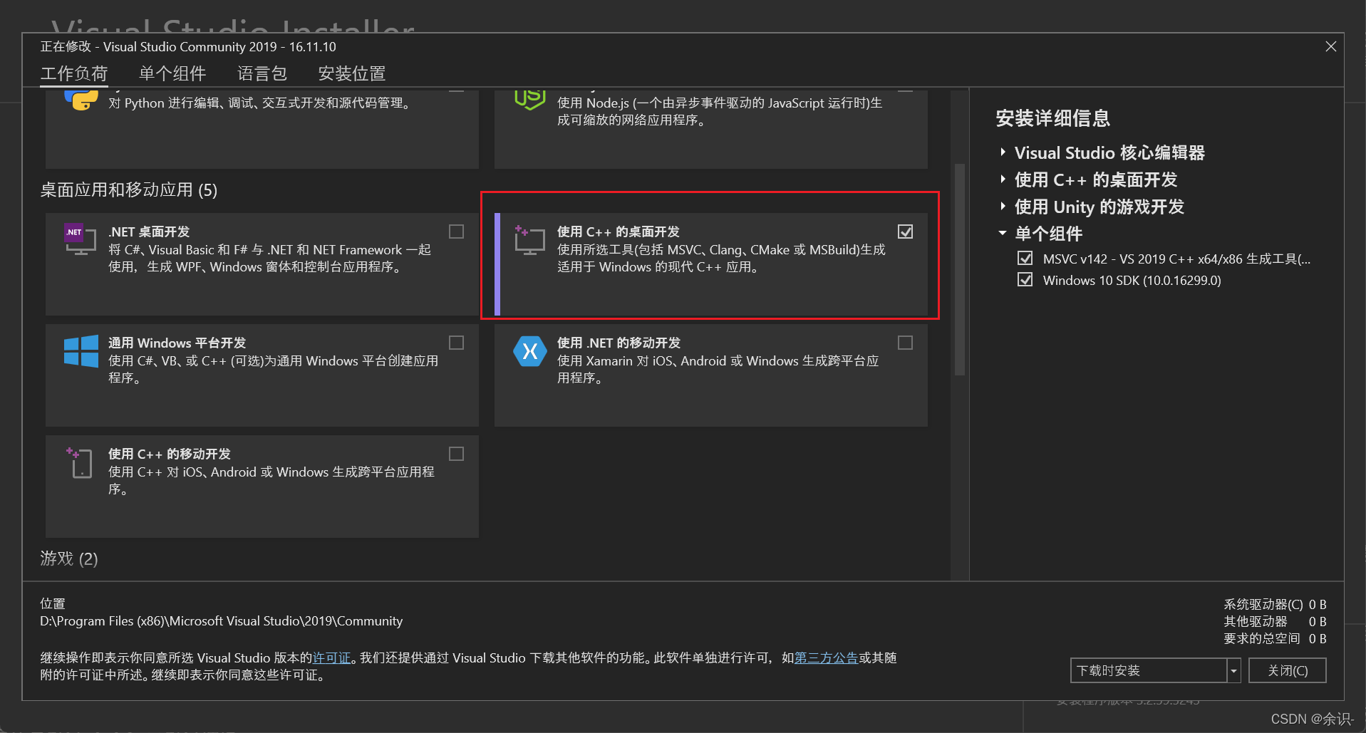Click the Python workload description text
The width and height of the screenshot is (1366, 733).
pyautogui.click(x=262, y=103)
